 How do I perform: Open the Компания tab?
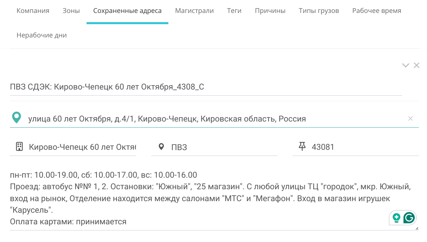(33, 11)
